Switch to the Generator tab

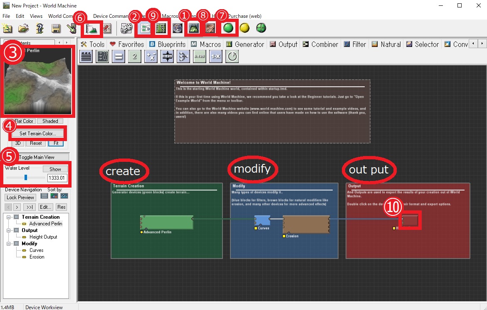(245, 44)
